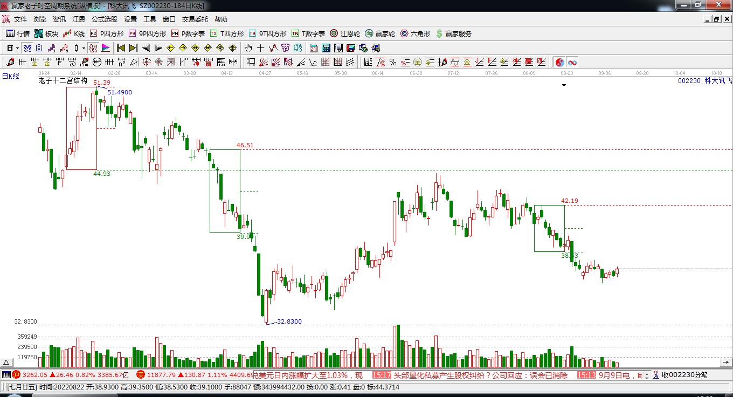Open the calculator icon

tap(326, 48)
